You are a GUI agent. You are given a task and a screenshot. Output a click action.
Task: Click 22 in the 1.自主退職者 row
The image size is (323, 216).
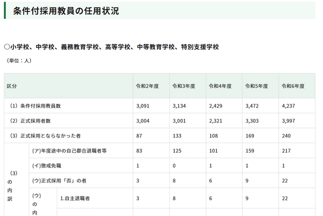(285, 199)
